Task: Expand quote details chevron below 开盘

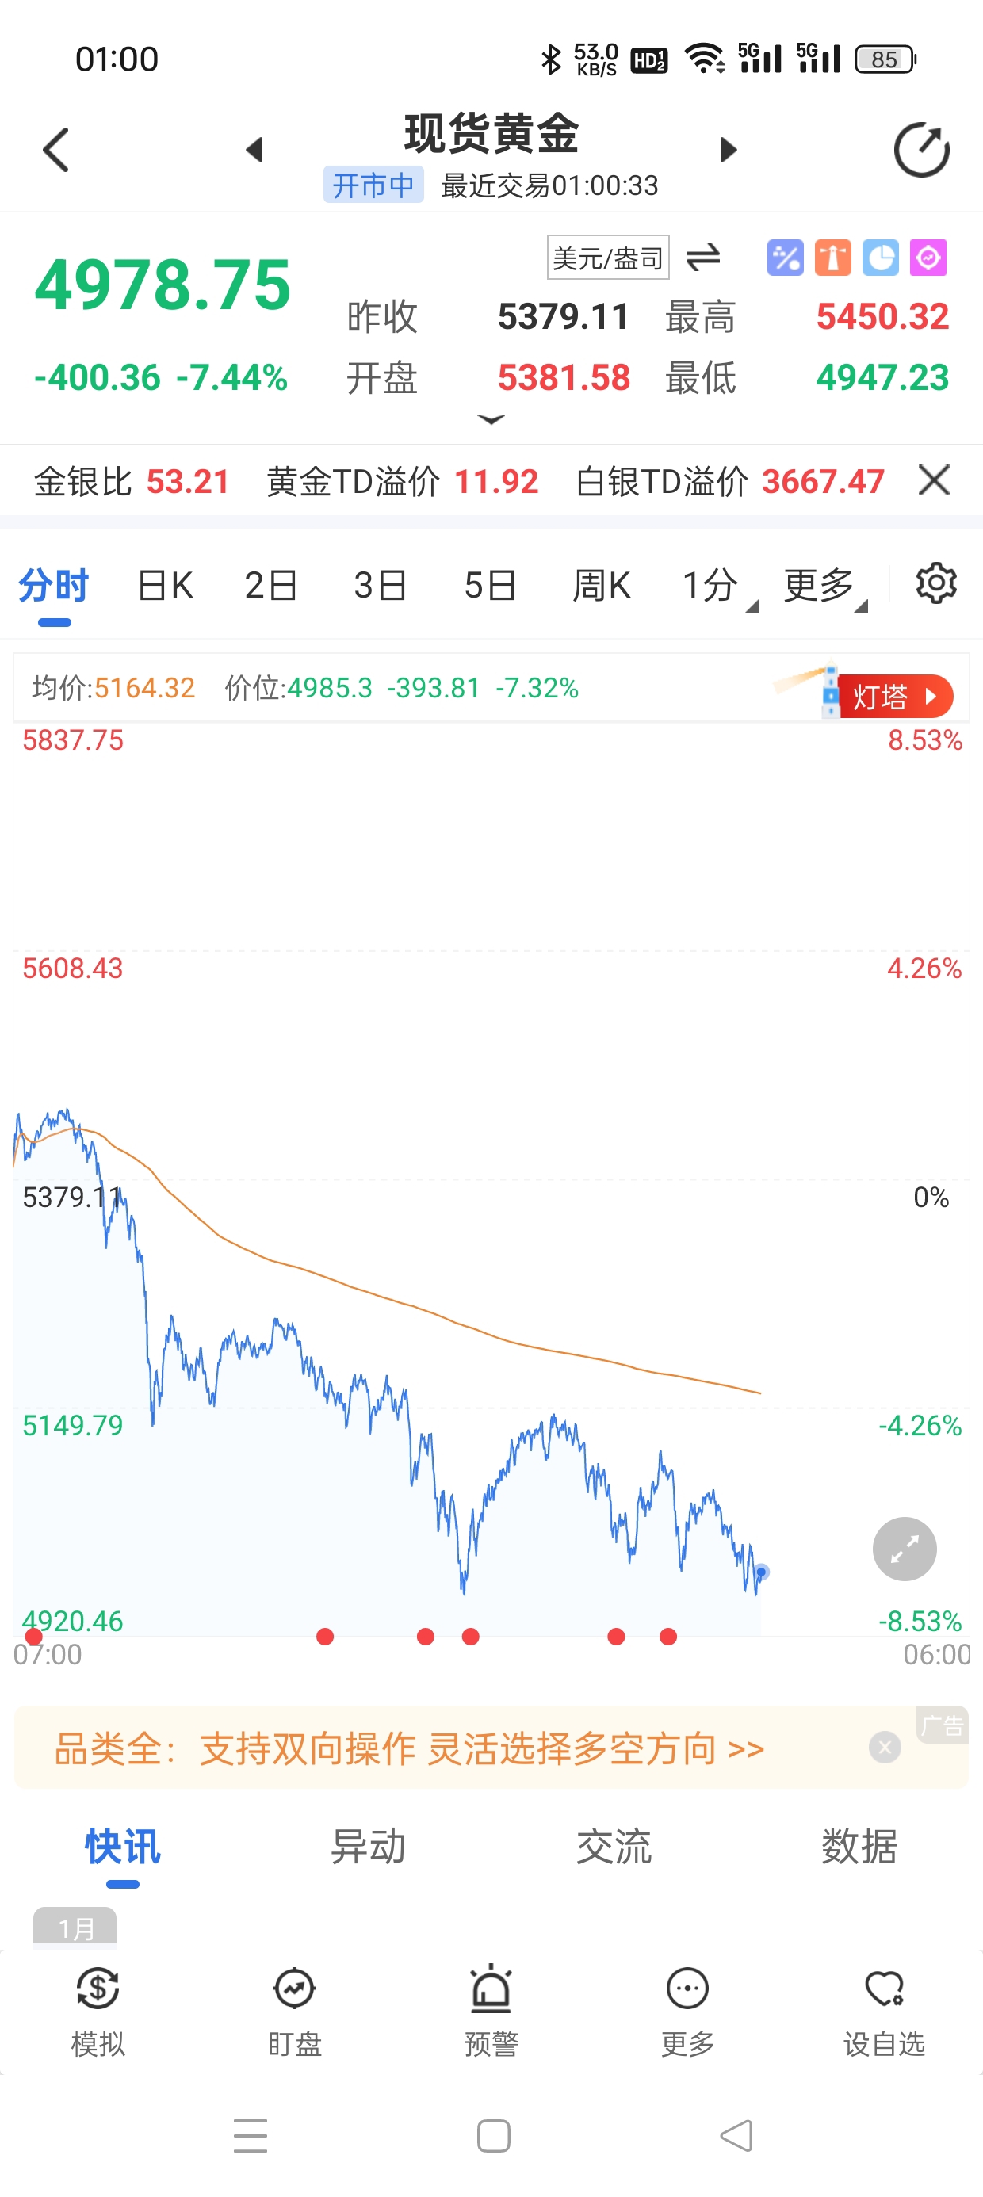Action: click(x=491, y=419)
